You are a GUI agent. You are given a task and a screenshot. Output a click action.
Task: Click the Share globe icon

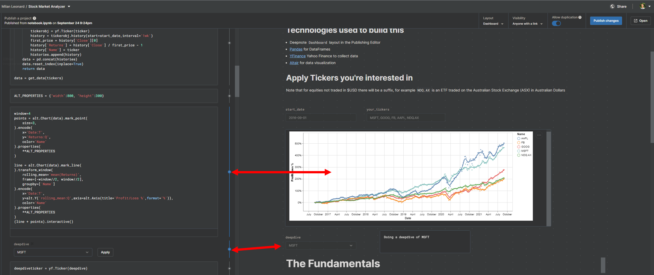click(612, 6)
